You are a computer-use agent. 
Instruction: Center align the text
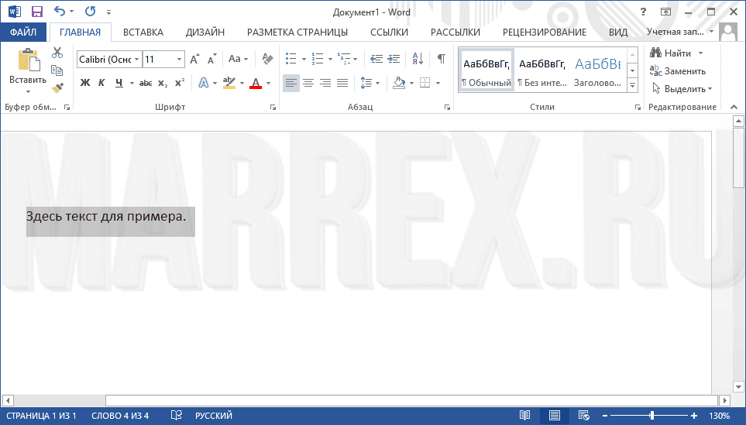(x=308, y=83)
